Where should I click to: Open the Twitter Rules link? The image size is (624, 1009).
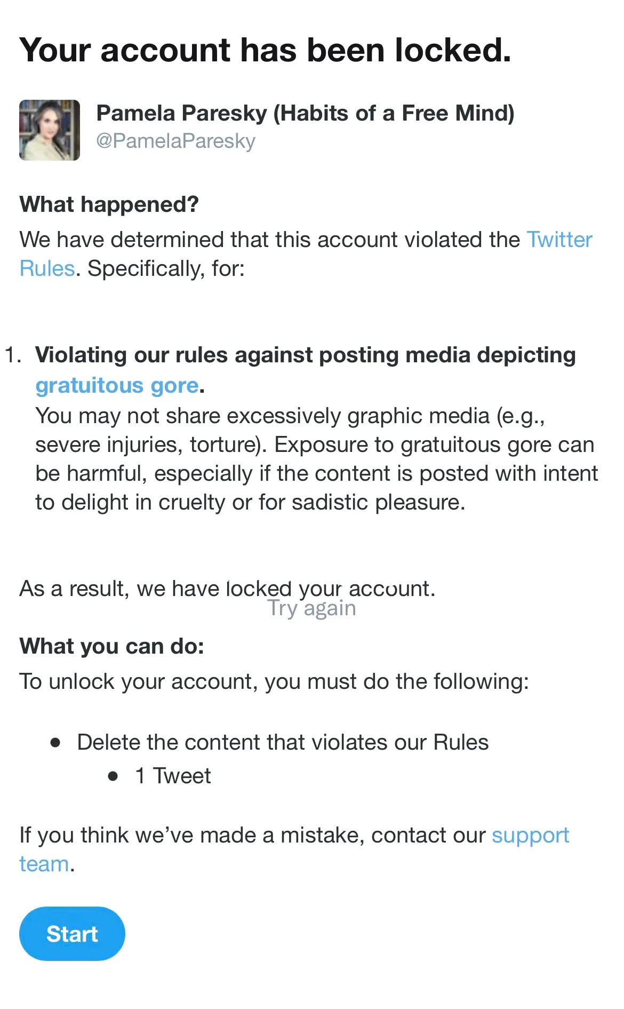tap(559, 240)
